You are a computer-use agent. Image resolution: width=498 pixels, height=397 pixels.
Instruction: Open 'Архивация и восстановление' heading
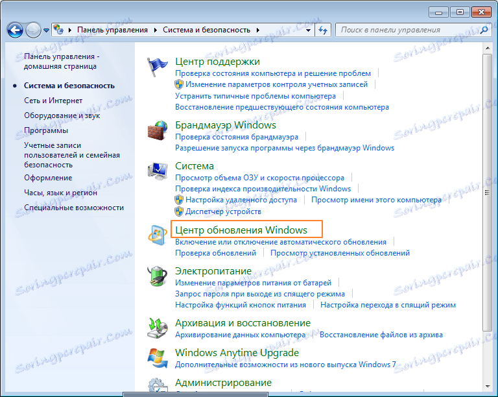pyautogui.click(x=243, y=322)
